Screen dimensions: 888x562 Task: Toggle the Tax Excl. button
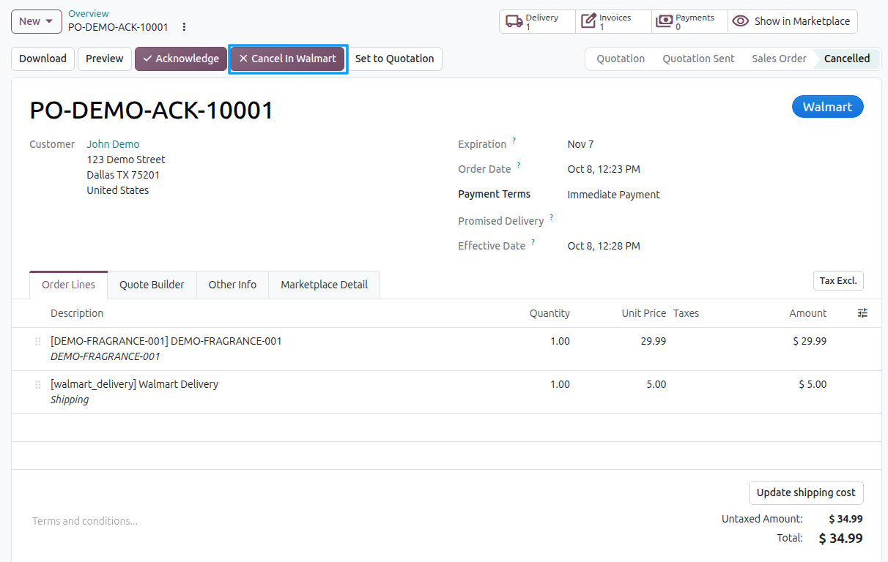coord(838,281)
